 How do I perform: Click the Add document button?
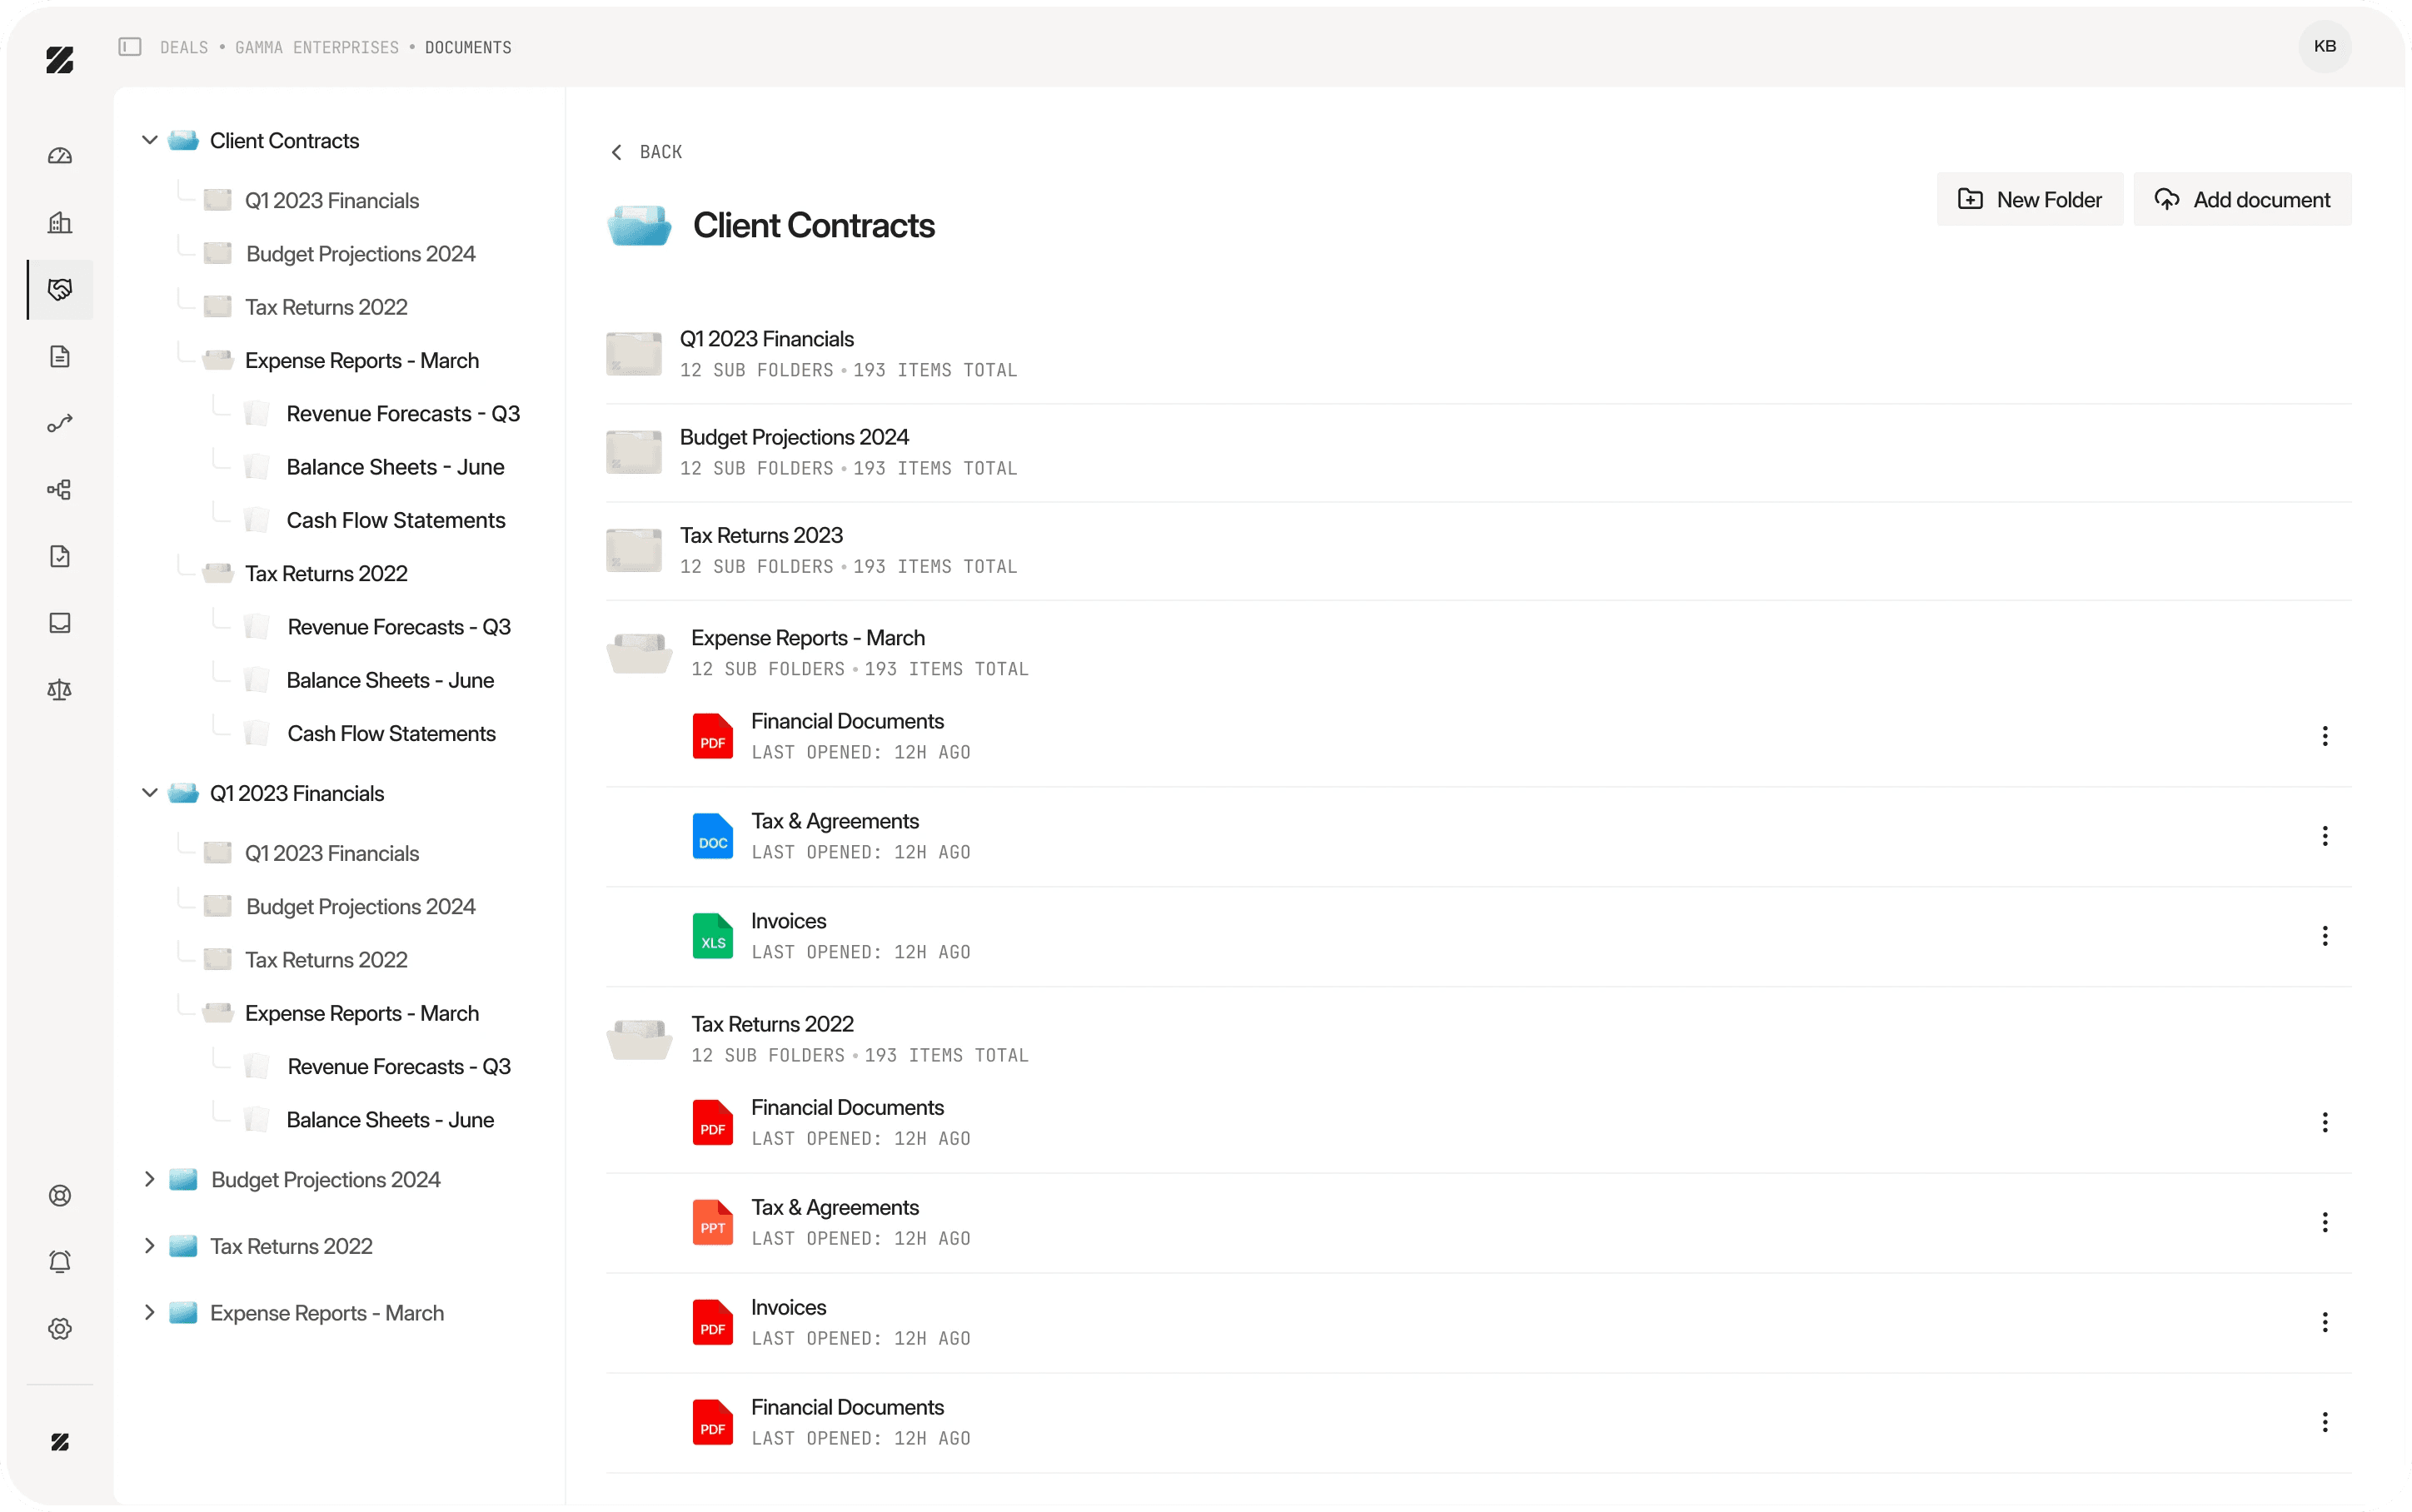pos(2241,199)
